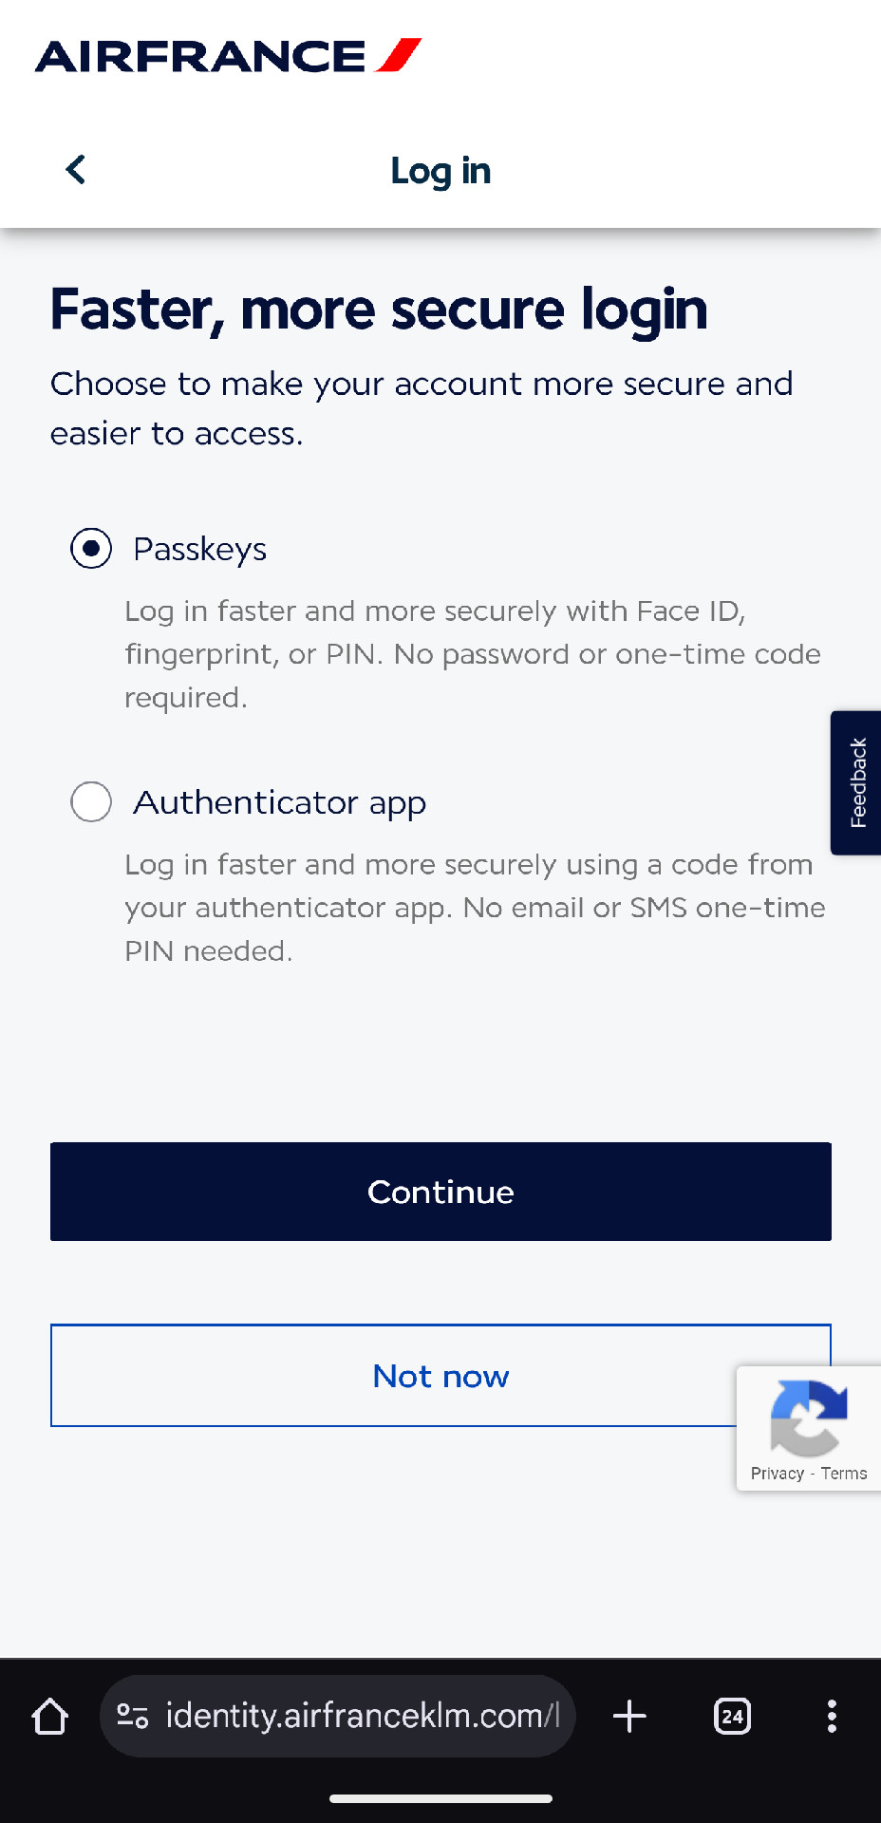This screenshot has height=1823, width=881.
Task: Open the tab switcher showing 24 tabs
Action: [x=732, y=1716]
